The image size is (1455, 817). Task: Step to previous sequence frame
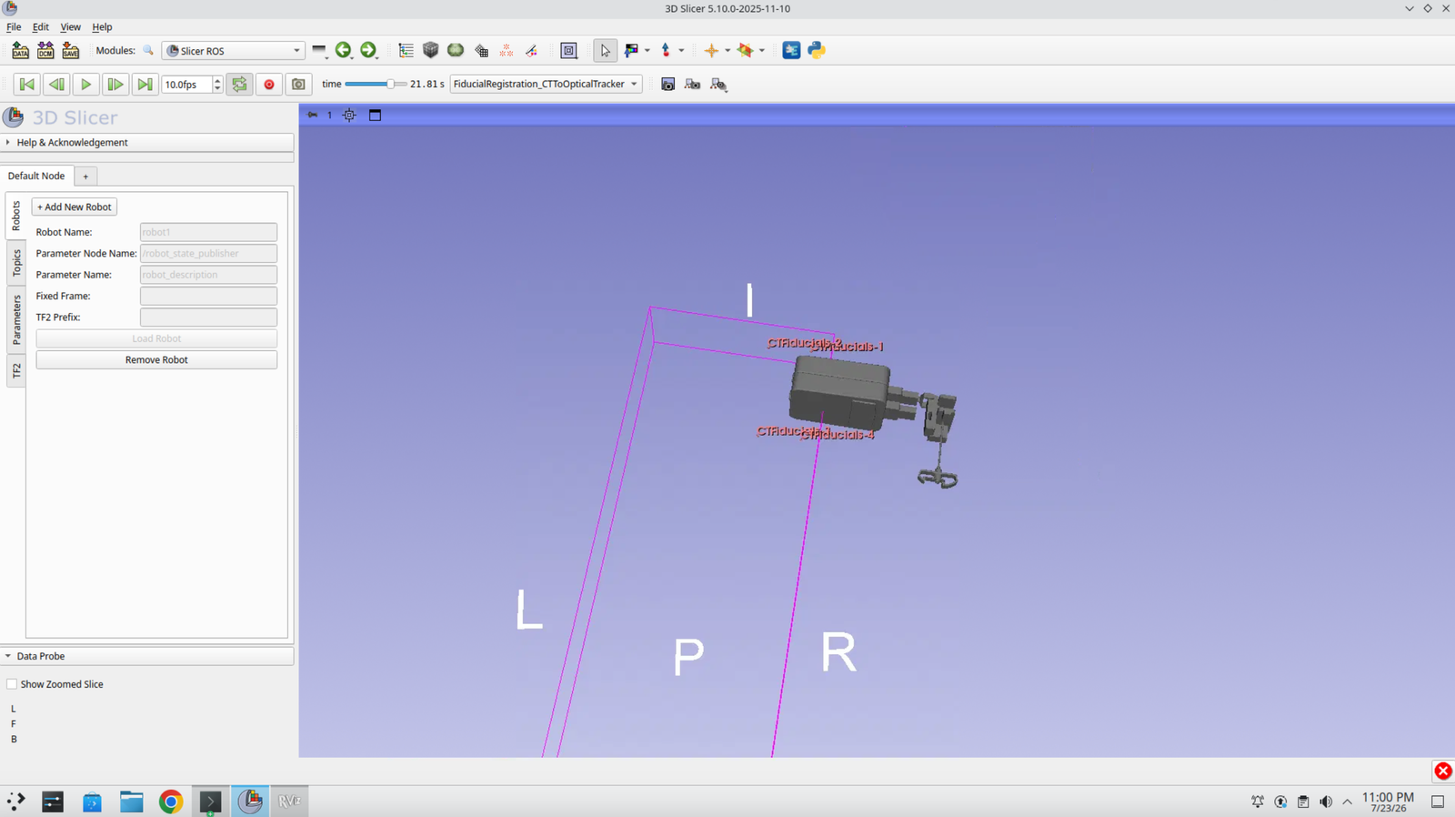tap(56, 85)
